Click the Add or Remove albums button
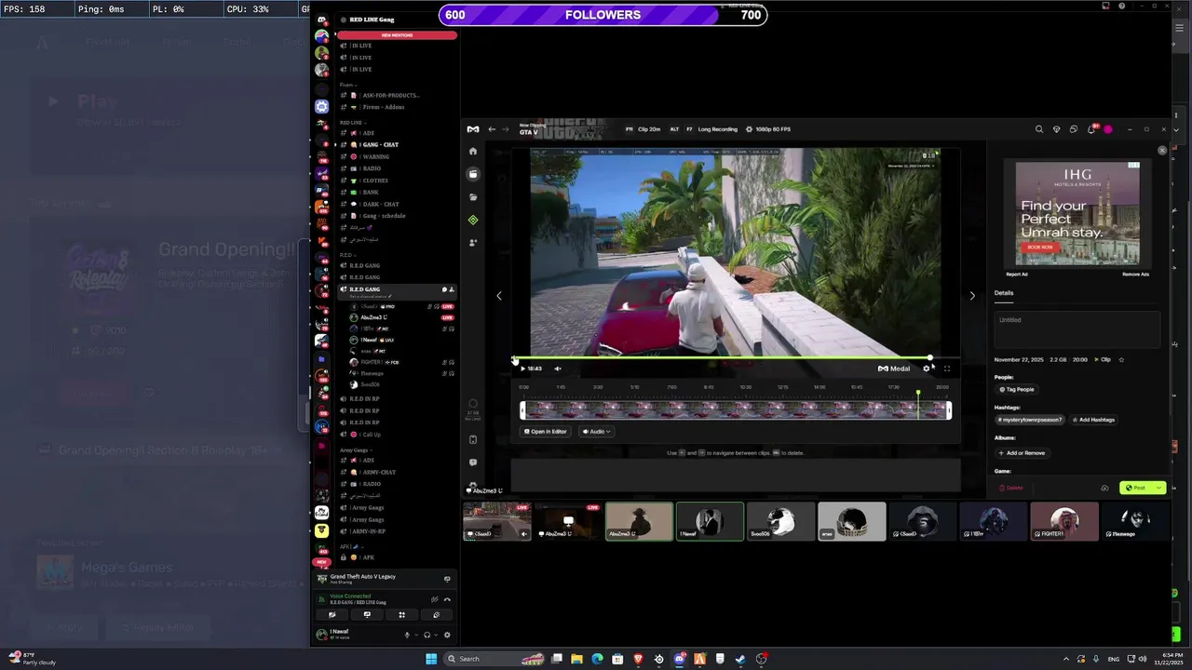The image size is (1192, 670). (1023, 453)
